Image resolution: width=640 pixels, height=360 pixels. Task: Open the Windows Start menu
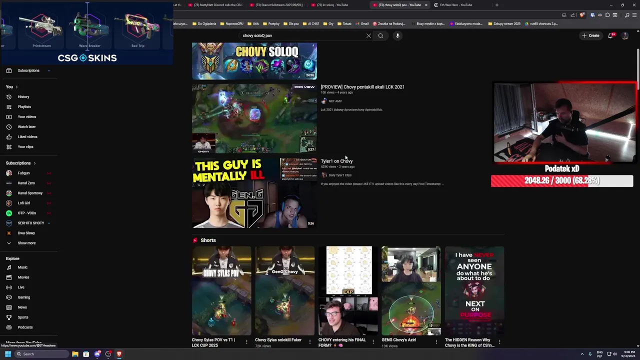tap(7, 354)
